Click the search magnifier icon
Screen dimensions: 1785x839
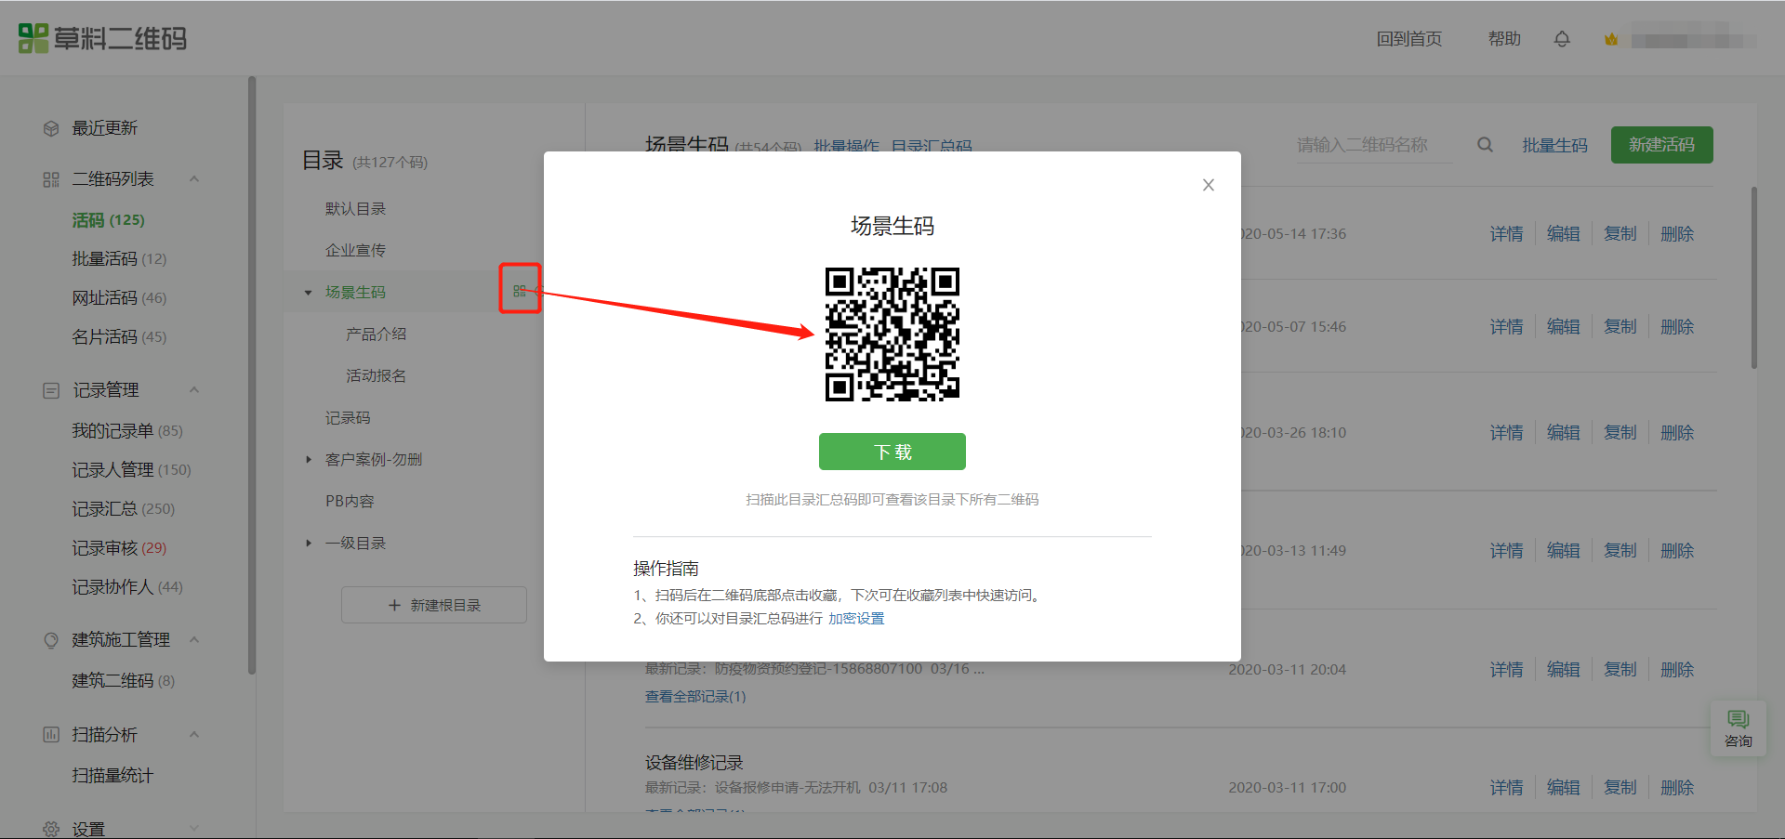pos(1485,145)
